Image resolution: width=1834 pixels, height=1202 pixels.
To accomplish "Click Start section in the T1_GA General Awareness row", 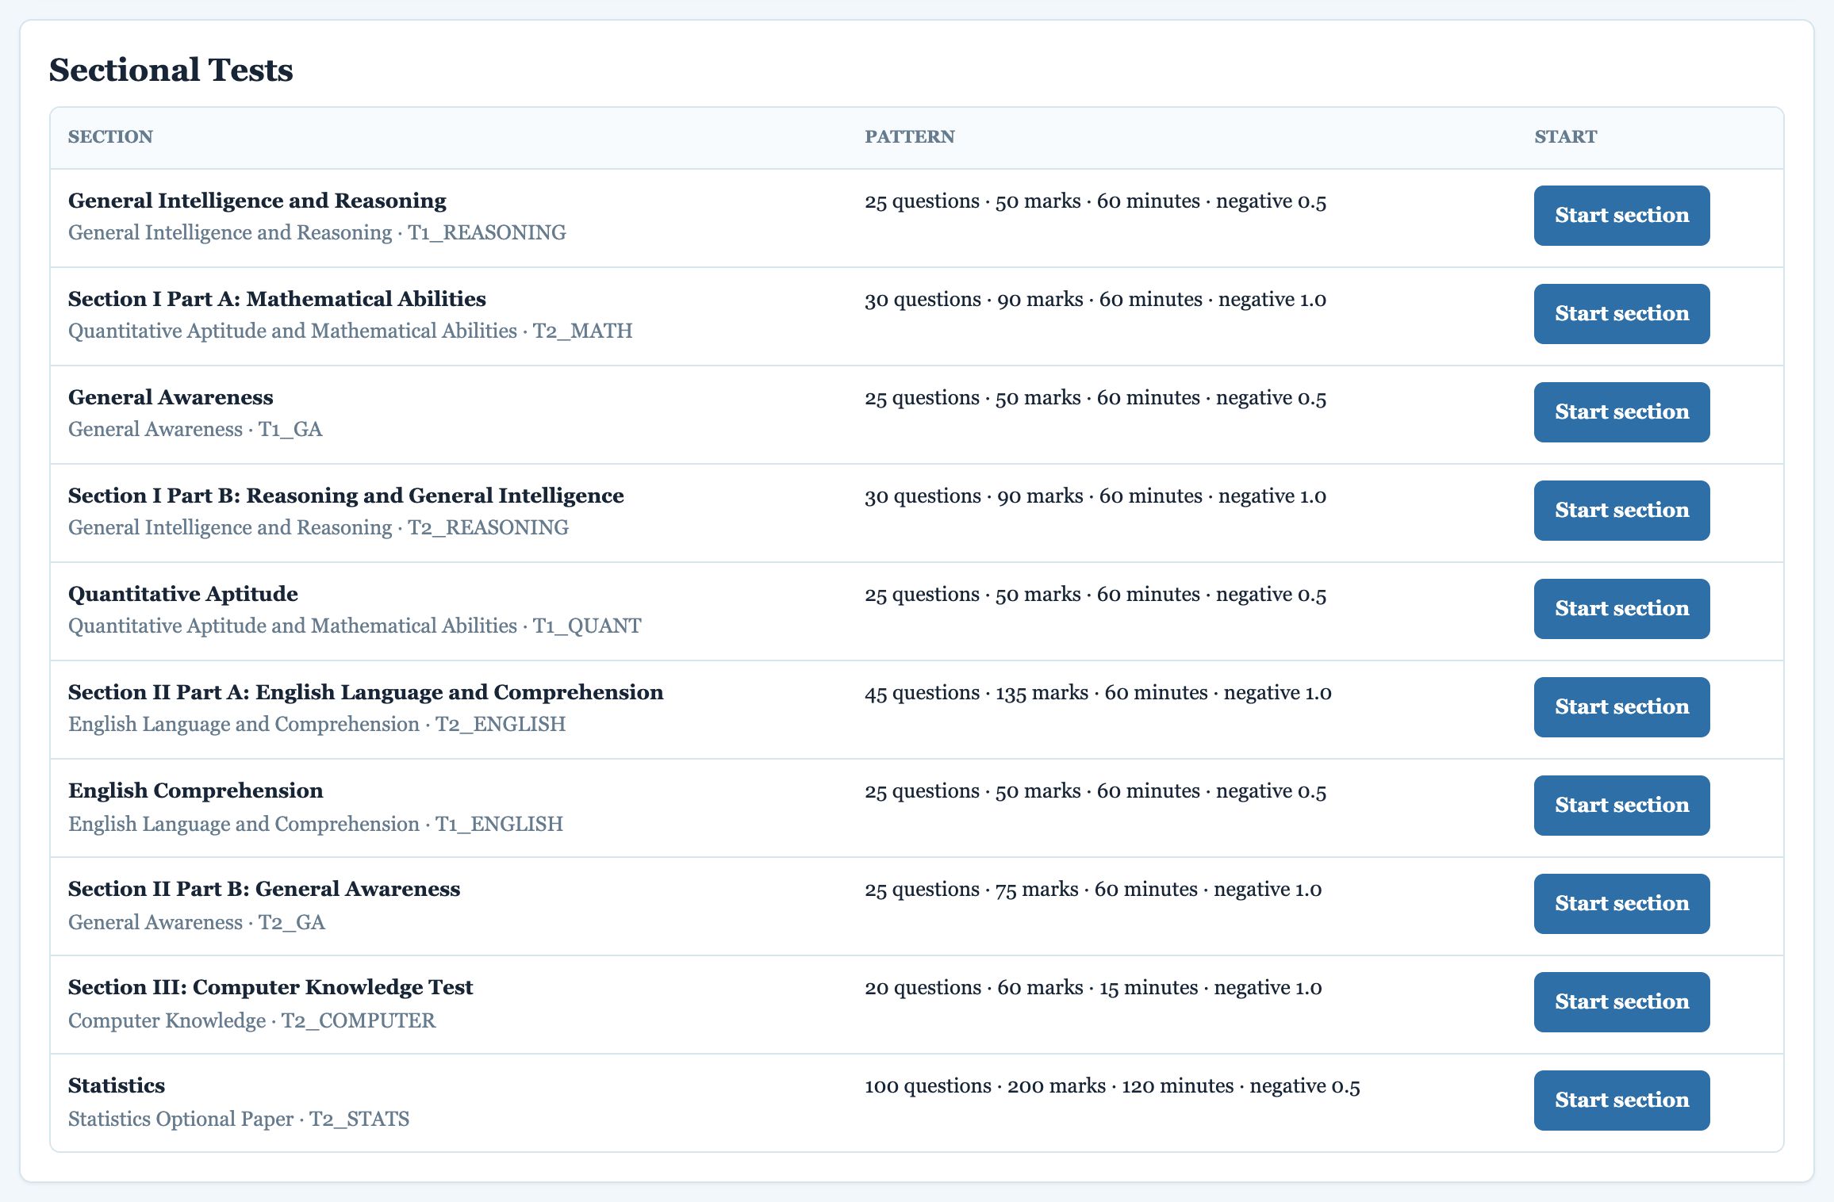I will 1621,412.
